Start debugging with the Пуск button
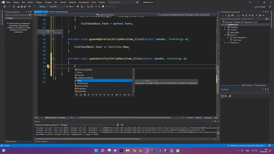274x154 pixels. (70, 7)
